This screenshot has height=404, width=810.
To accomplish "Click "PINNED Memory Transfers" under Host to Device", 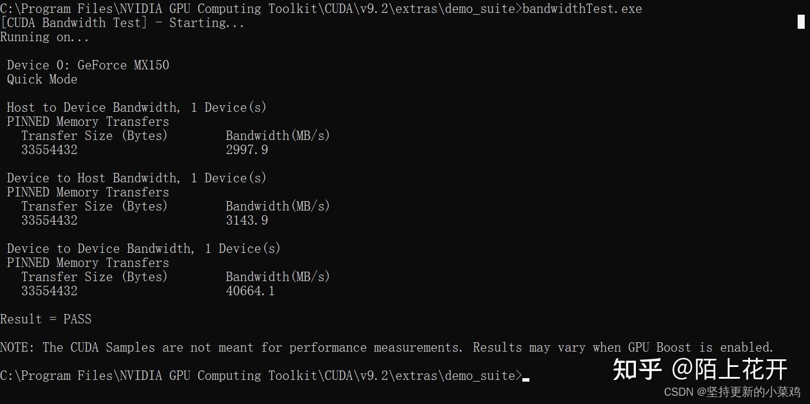I will (88, 122).
